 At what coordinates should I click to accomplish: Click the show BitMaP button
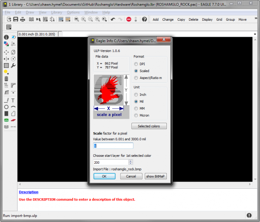tap(156, 176)
